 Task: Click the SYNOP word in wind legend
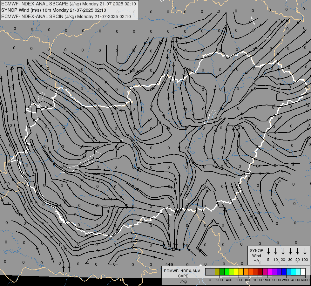point(256,251)
